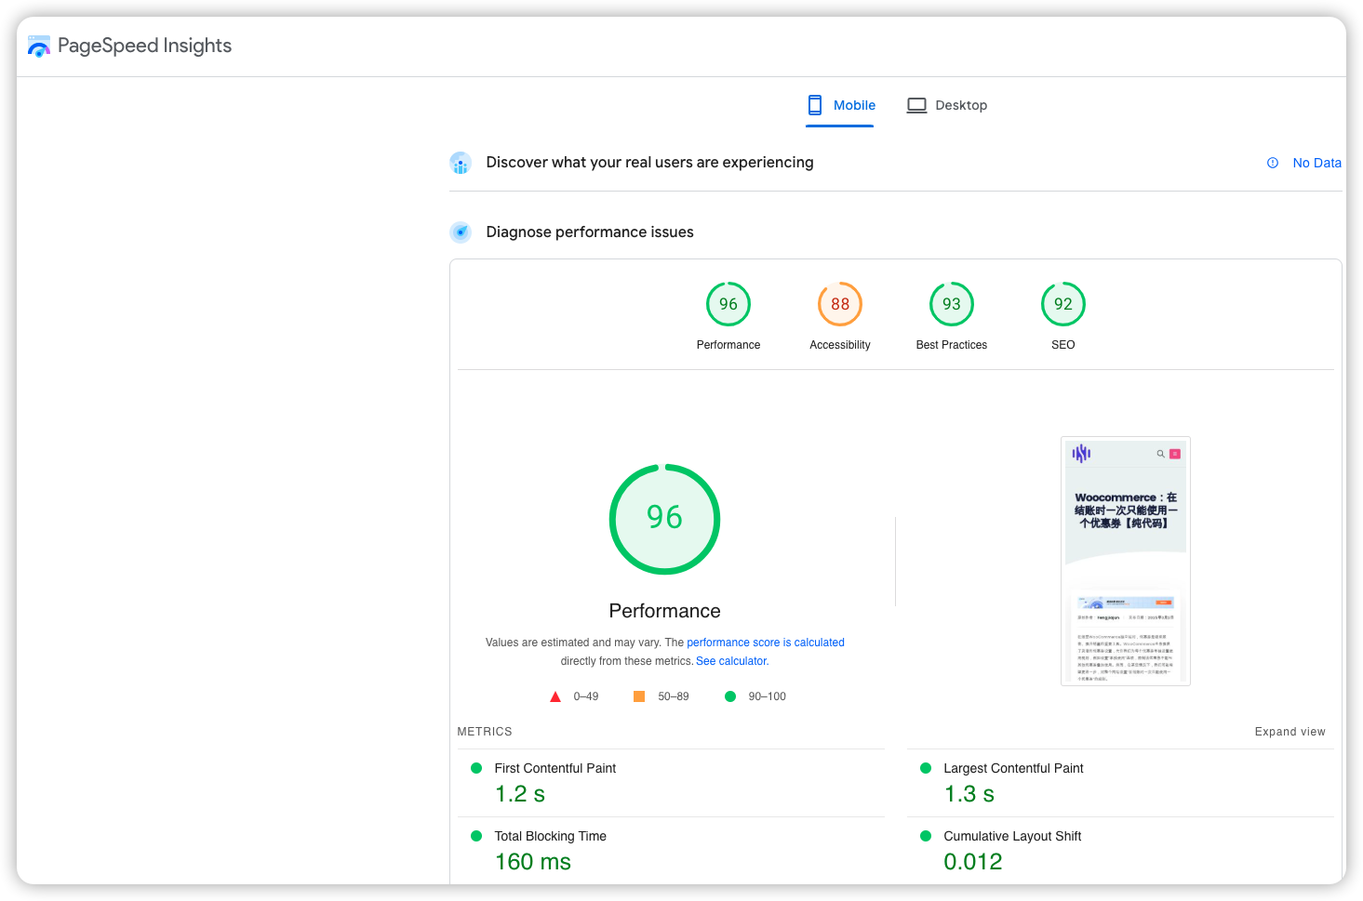The image size is (1363, 901).
Task: Click the page screenshot thumbnail
Action: 1126,561
